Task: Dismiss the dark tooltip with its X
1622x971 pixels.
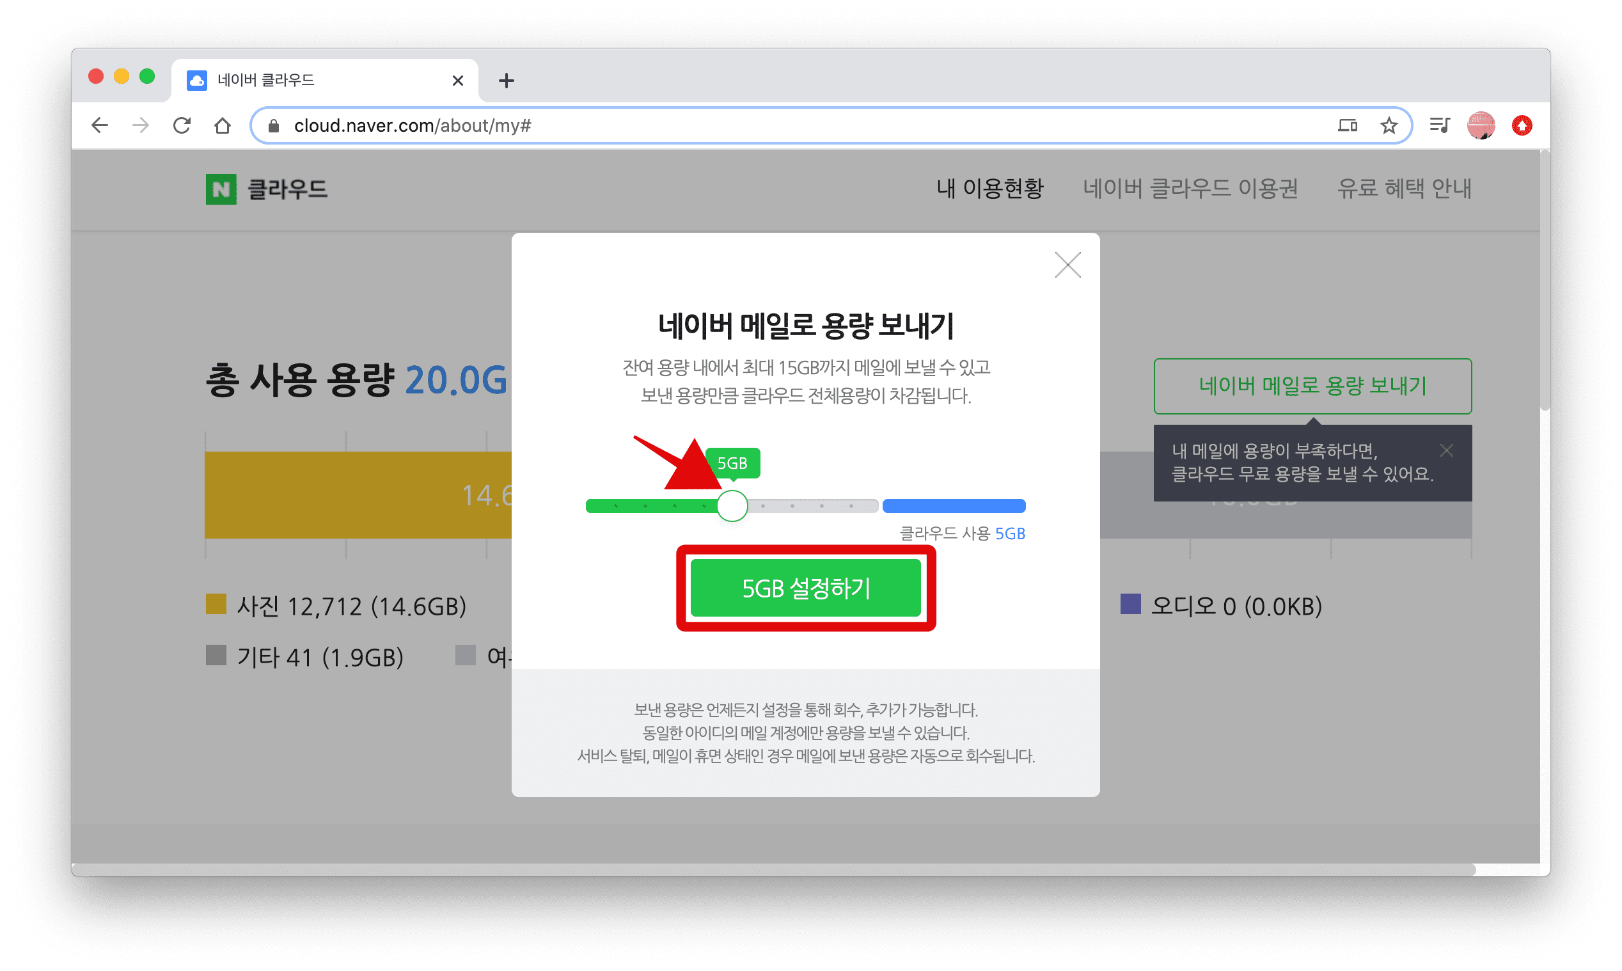Action: point(1446,450)
